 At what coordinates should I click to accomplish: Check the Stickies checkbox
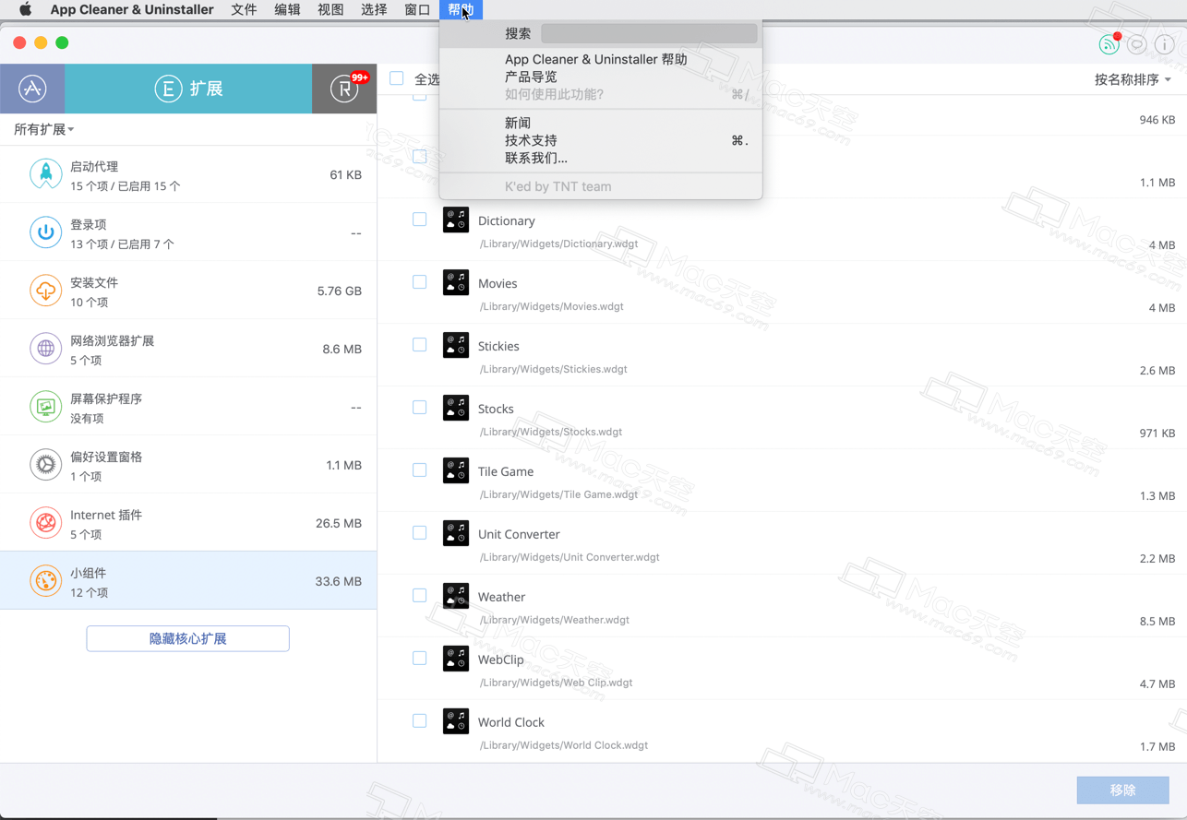click(419, 345)
